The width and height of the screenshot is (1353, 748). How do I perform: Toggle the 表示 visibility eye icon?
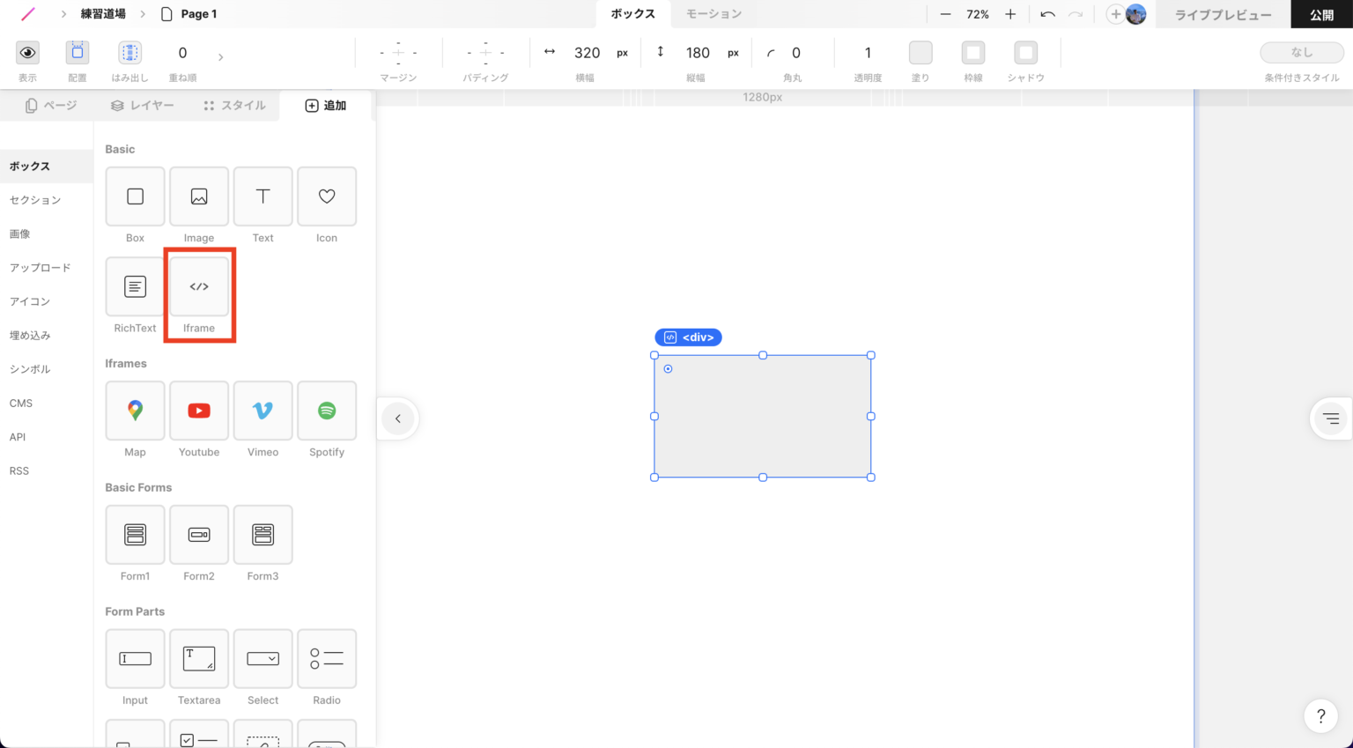coord(28,53)
